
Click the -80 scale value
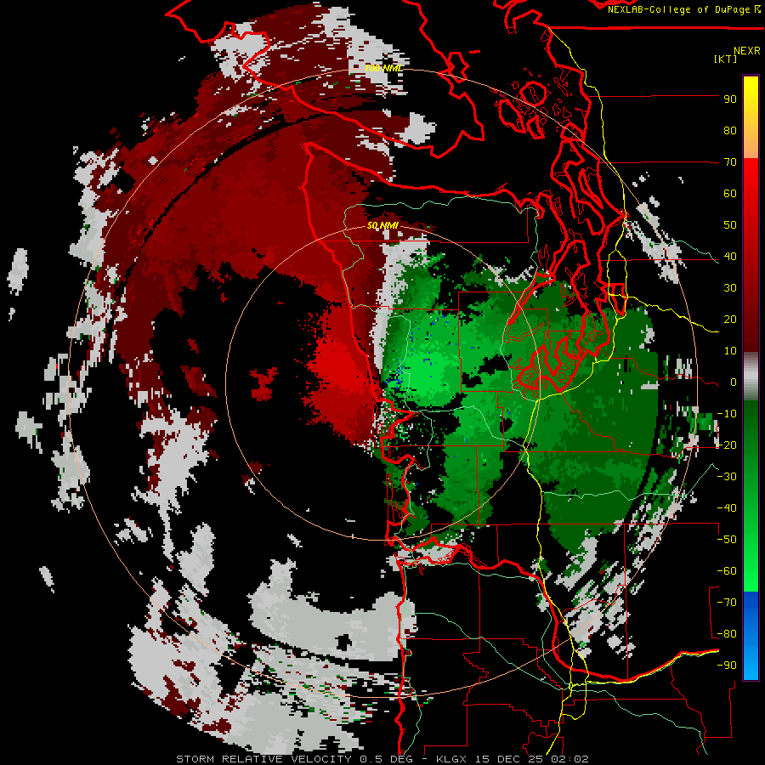click(x=727, y=634)
